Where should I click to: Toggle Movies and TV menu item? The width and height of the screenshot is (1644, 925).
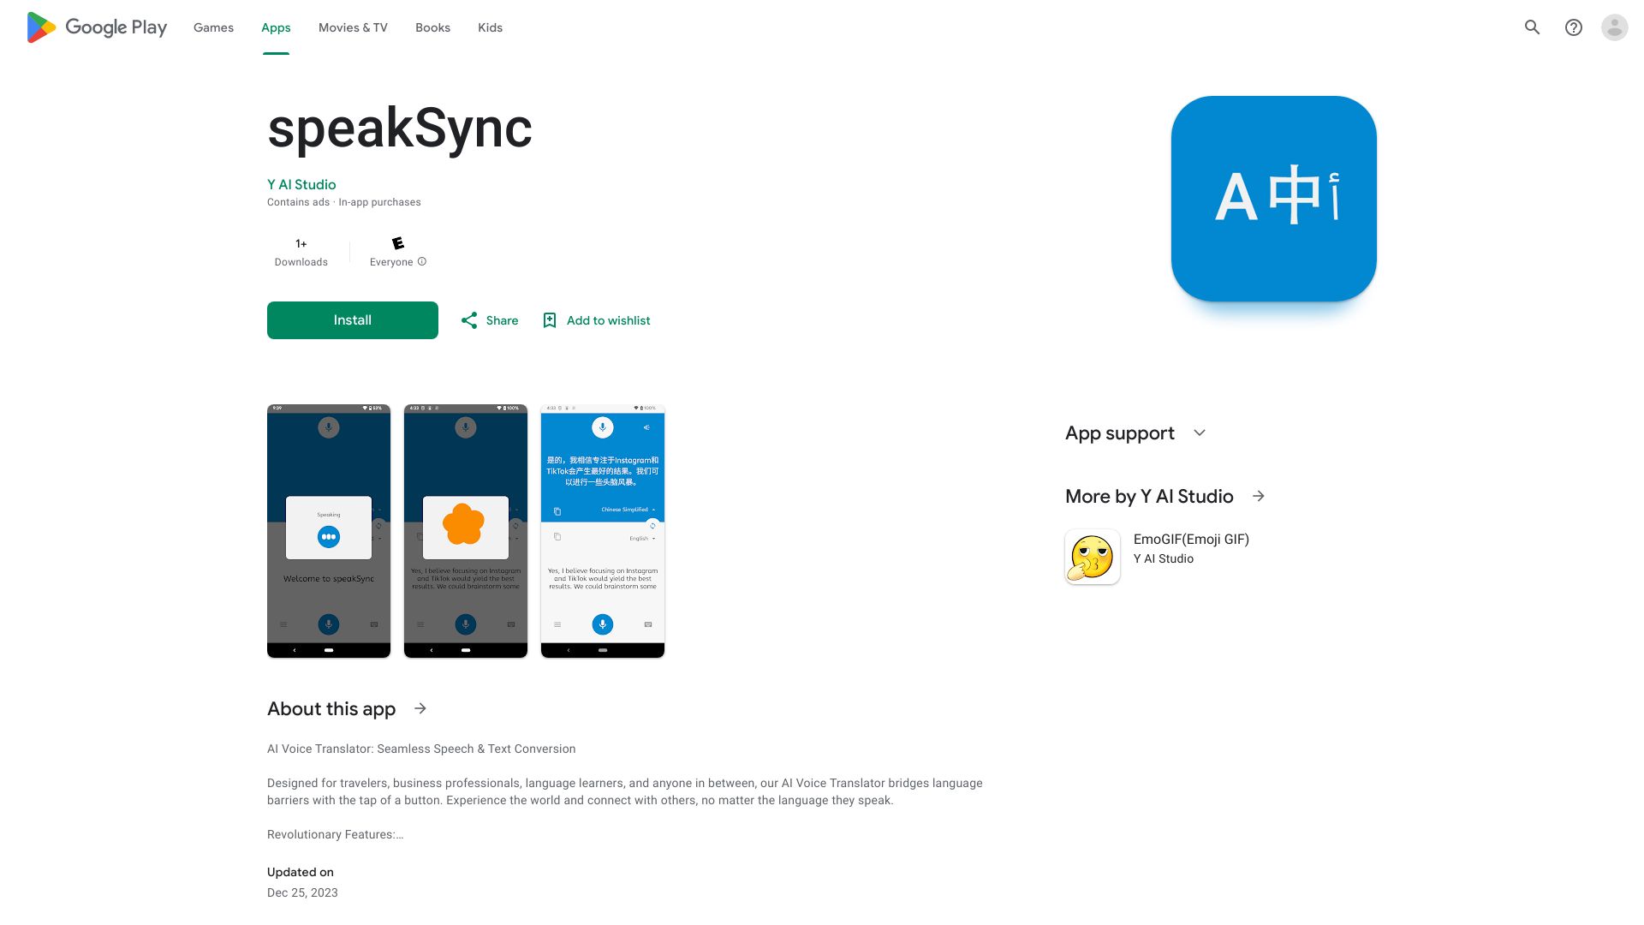click(x=351, y=27)
